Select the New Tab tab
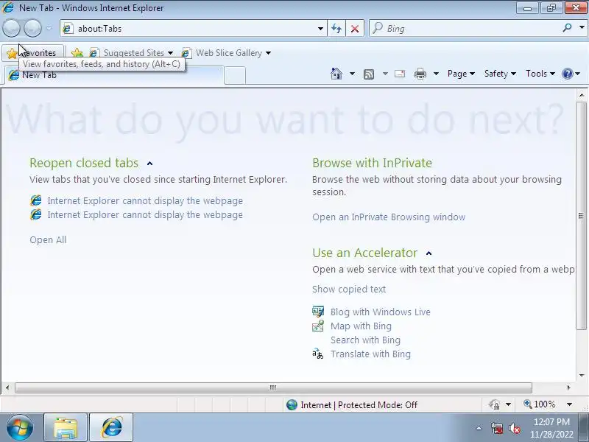This screenshot has height=442, width=589. (114, 75)
